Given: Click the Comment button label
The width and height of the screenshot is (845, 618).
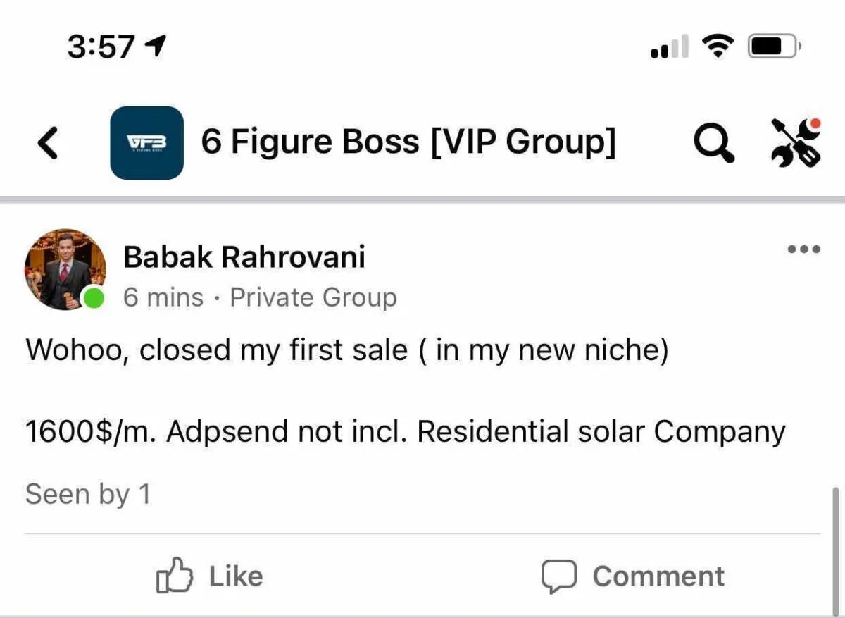Looking at the screenshot, I should pyautogui.click(x=658, y=576).
